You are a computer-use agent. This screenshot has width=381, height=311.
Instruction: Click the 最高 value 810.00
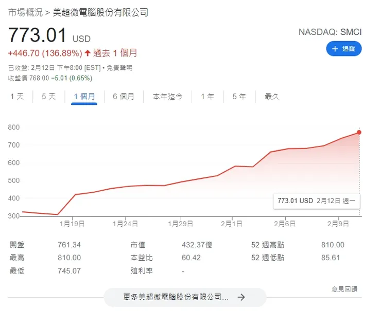pos(70,258)
